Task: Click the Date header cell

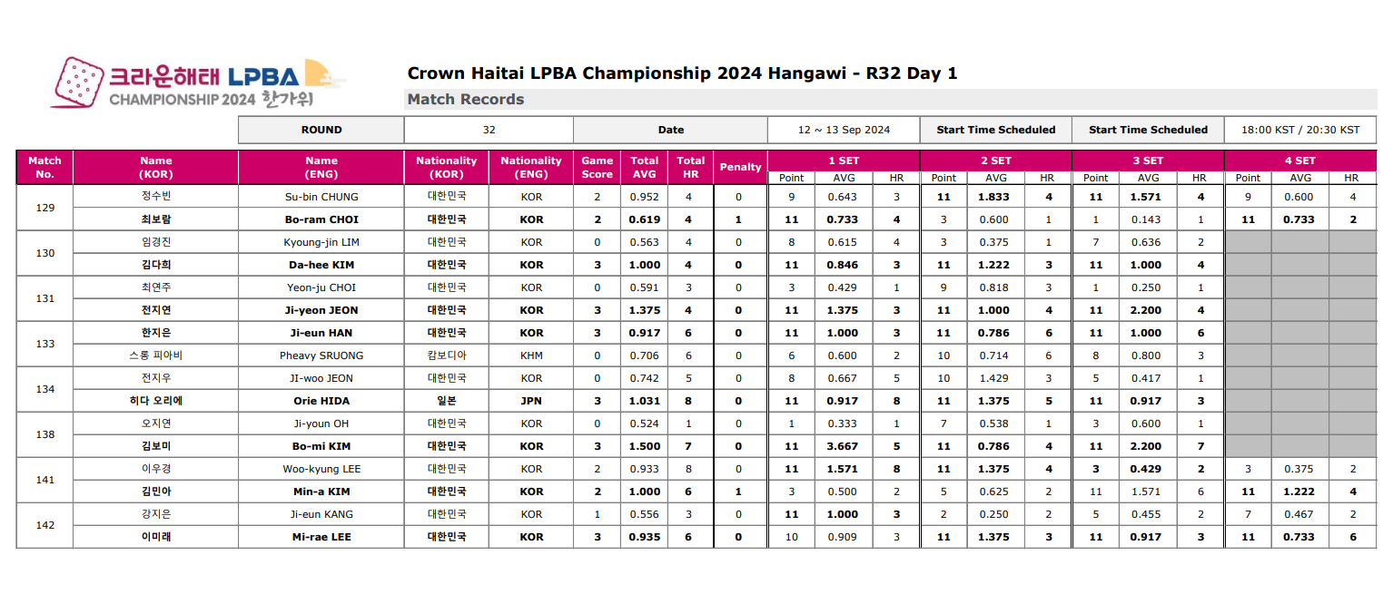Action: (668, 130)
